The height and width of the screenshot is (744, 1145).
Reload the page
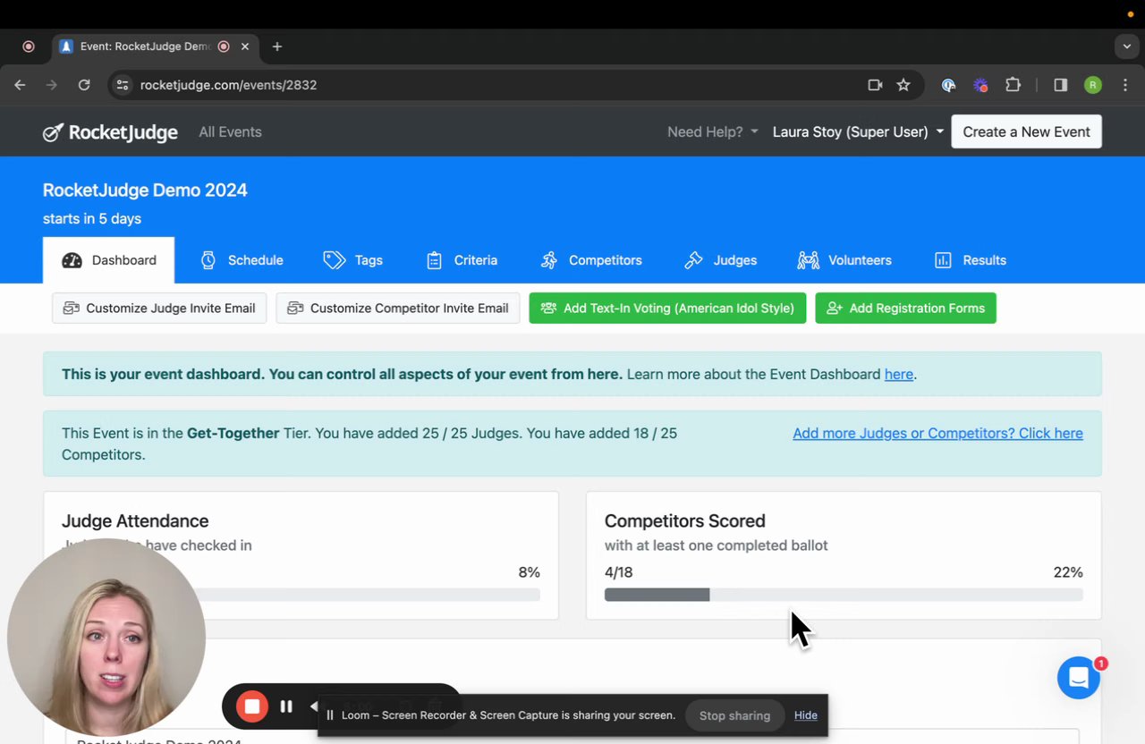84,85
